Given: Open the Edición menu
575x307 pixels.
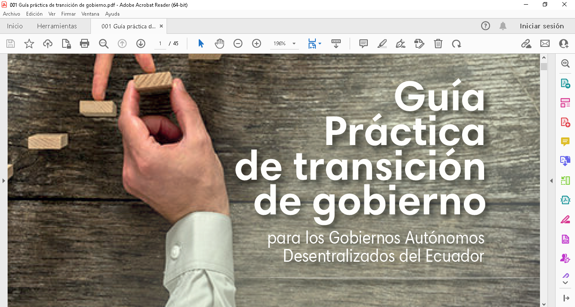Looking at the screenshot, I should (x=34, y=14).
